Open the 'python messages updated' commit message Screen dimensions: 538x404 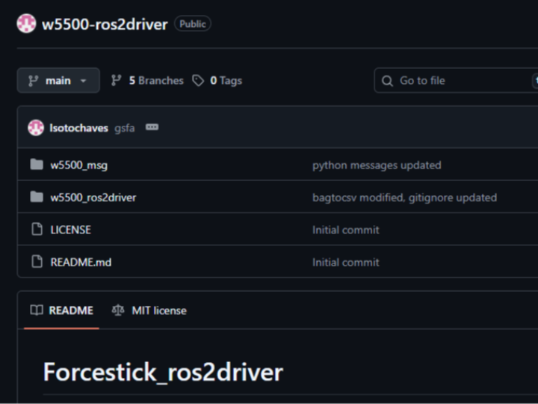pyautogui.click(x=377, y=165)
